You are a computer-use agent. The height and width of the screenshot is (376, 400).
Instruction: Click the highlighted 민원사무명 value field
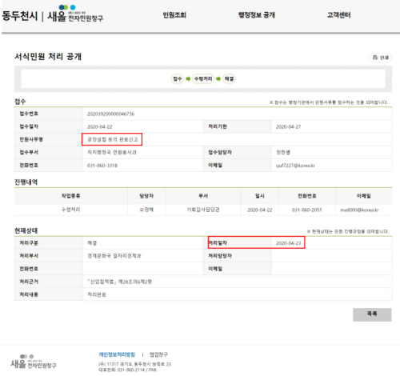point(112,139)
